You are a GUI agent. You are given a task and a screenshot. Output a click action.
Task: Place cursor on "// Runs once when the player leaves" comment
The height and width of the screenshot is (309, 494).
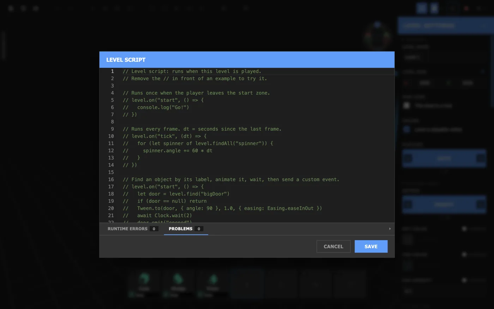[x=196, y=93]
